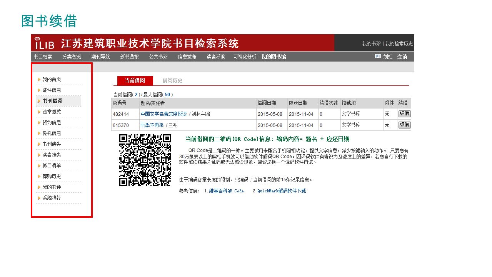
Task: Click the 最大借阅 count 50
Action: click(167, 94)
